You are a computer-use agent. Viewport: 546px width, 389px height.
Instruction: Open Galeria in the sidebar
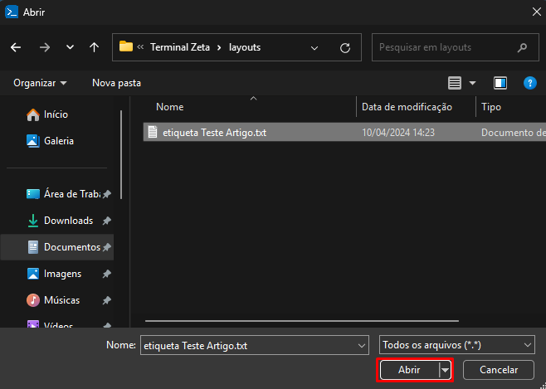click(x=58, y=141)
